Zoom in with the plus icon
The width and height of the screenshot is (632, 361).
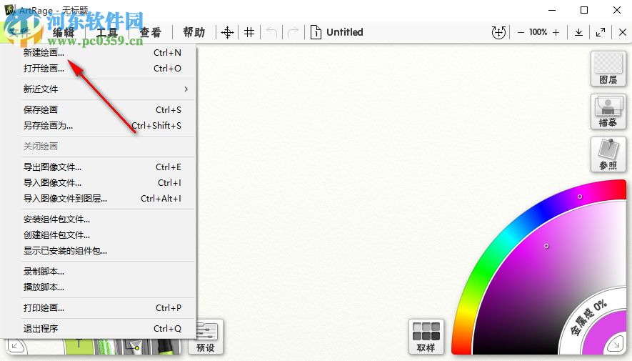point(556,32)
